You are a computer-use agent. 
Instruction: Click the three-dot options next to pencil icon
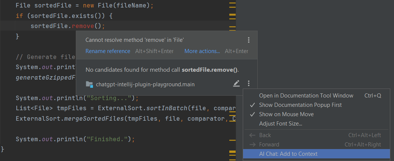(x=248, y=84)
